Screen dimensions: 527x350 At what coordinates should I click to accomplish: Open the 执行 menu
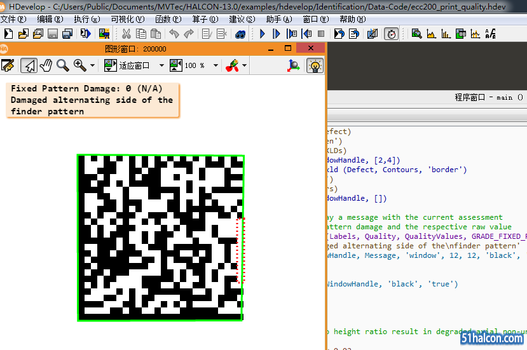pos(87,20)
